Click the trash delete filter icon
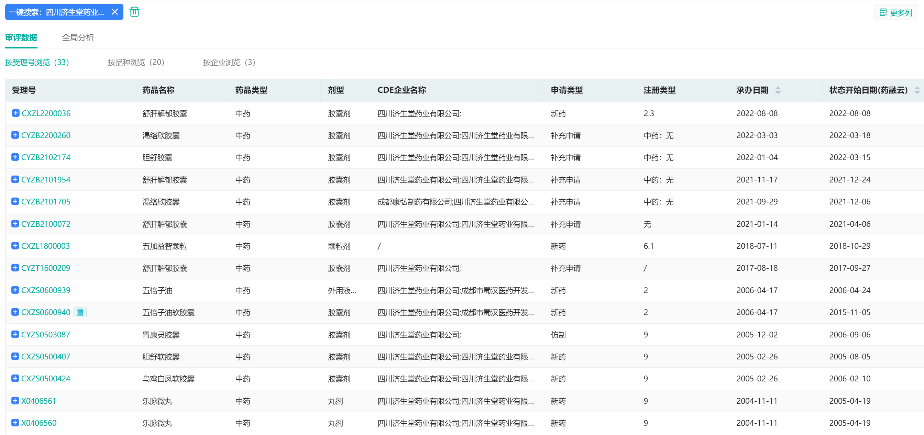Viewport: 924px width, 435px height. click(134, 12)
